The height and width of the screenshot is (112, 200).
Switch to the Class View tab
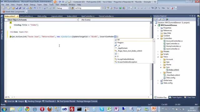190,97
